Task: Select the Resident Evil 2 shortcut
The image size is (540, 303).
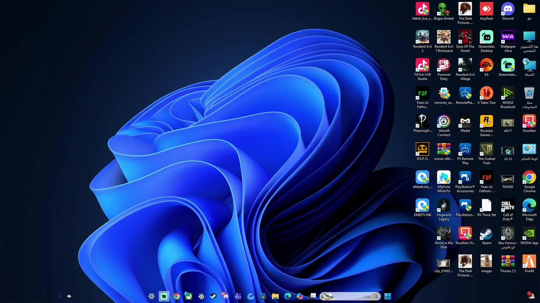Action: (x=422, y=41)
